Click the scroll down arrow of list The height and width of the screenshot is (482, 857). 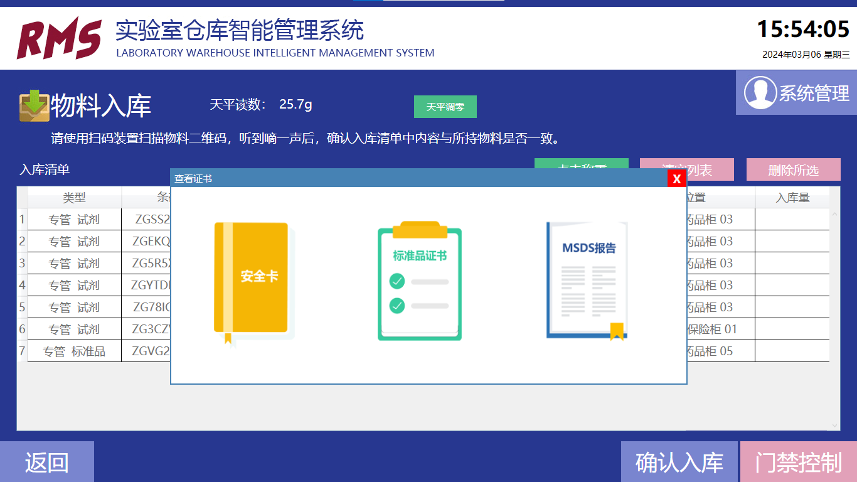(834, 425)
